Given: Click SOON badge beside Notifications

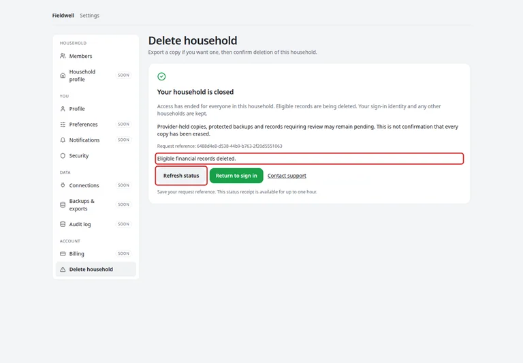Looking at the screenshot, I should coord(123,140).
